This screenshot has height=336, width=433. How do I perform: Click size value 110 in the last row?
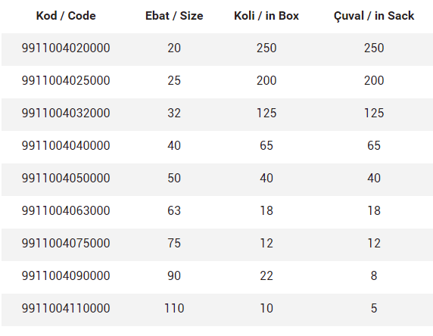tap(174, 308)
